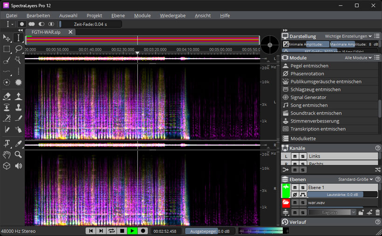Toggle loop playback in transport bar
Image resolution: width=382 pixels, height=236 pixels.
coord(112,231)
